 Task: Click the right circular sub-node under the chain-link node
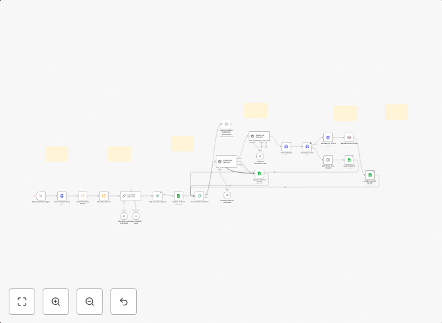coord(136,216)
